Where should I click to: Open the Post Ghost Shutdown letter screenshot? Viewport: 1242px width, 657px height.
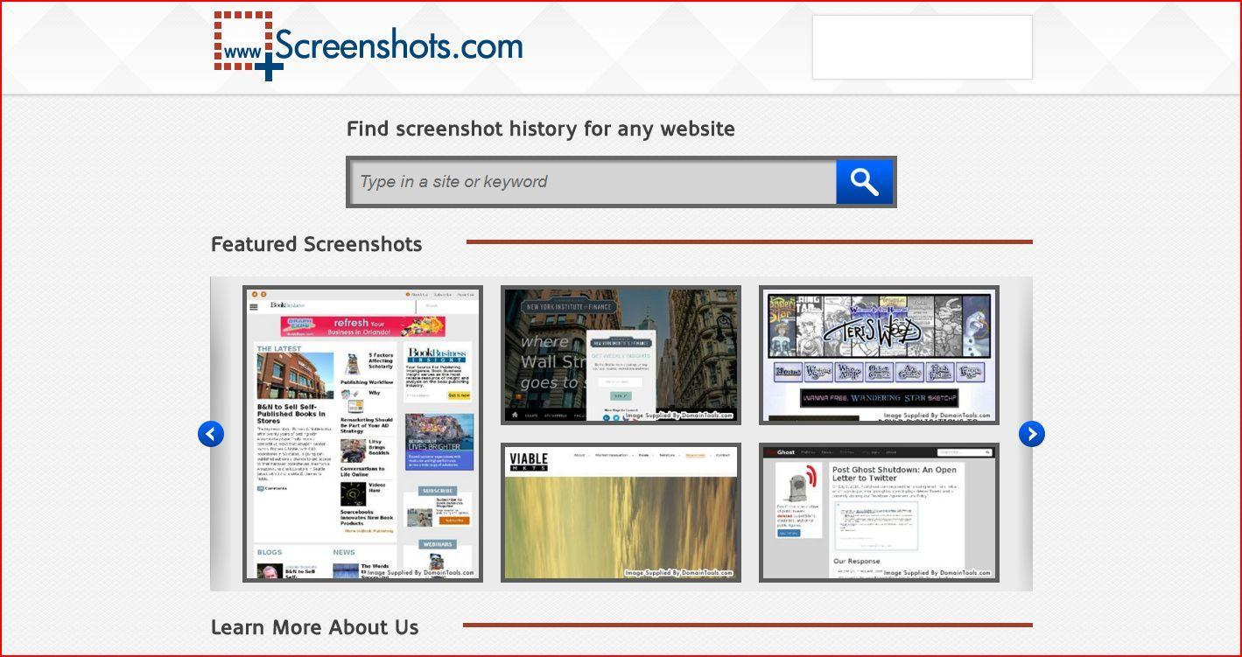878,512
